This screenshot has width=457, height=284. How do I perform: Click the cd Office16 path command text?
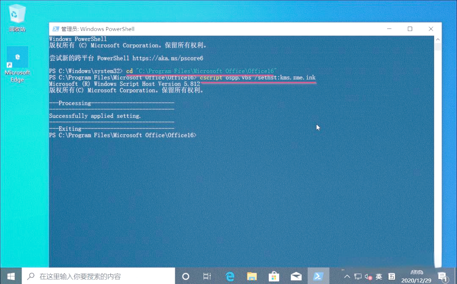coord(201,71)
